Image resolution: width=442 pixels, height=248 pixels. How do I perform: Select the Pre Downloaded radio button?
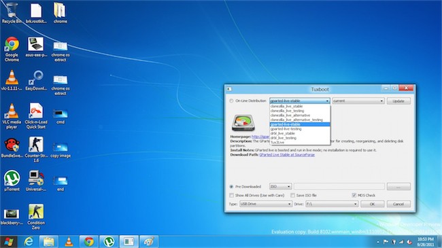[231, 187]
